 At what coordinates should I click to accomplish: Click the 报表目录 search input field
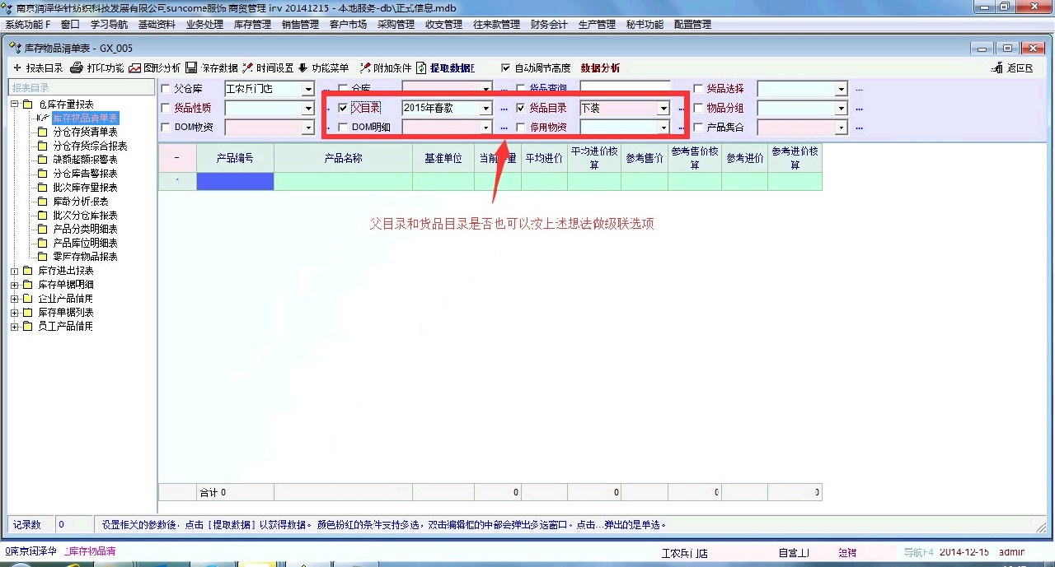81,87
